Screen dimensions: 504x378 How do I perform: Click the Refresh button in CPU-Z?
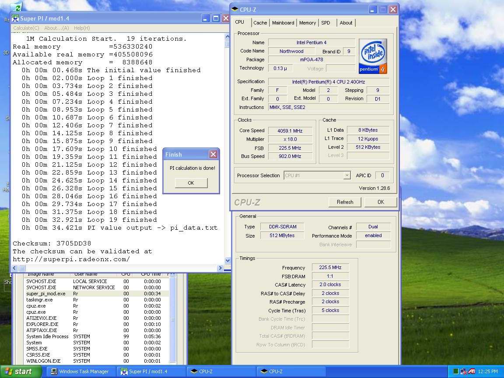point(345,202)
